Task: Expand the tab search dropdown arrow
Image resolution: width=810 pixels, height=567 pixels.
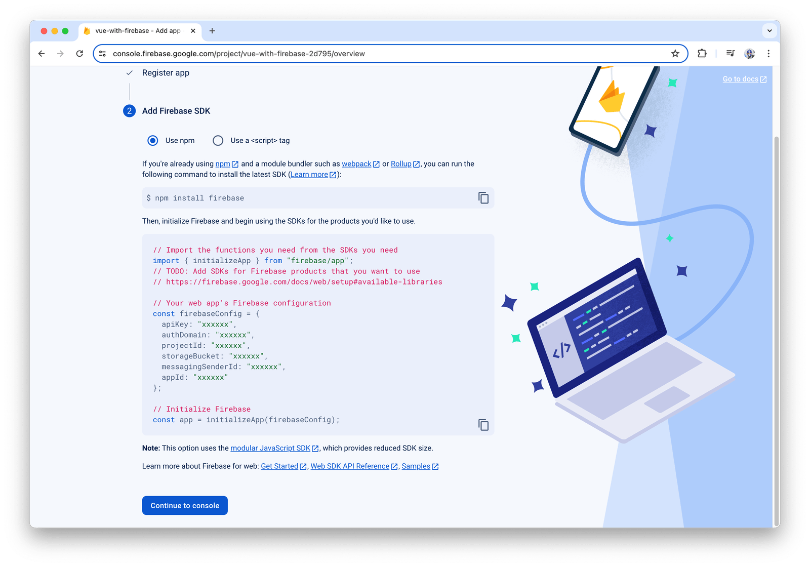Action: coord(769,31)
